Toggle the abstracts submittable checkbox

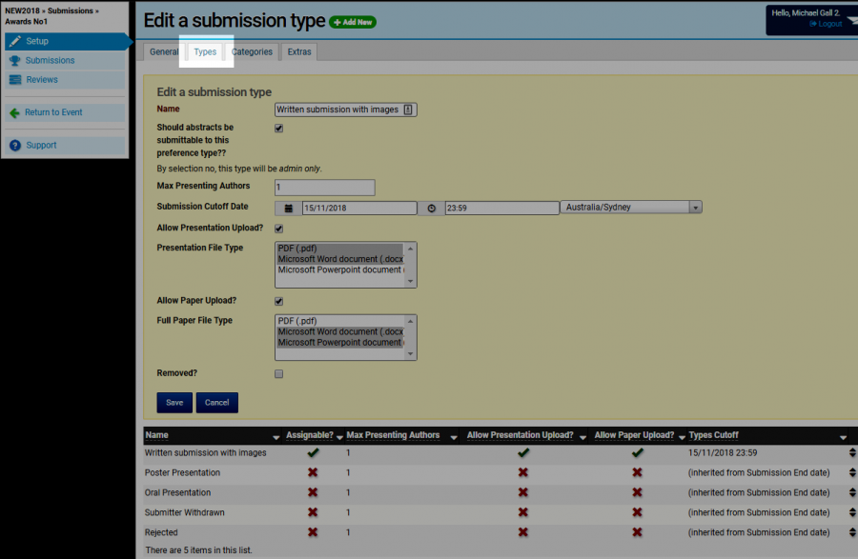point(279,129)
